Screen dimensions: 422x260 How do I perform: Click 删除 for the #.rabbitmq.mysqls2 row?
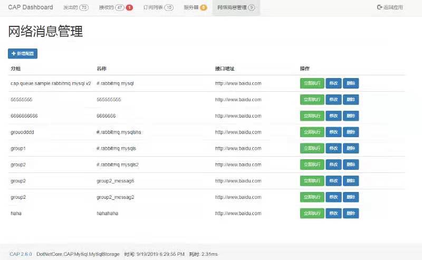pos(351,165)
